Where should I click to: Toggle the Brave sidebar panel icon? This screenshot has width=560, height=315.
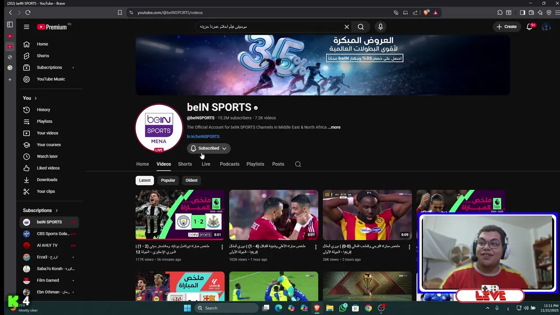pyautogui.click(x=522, y=13)
